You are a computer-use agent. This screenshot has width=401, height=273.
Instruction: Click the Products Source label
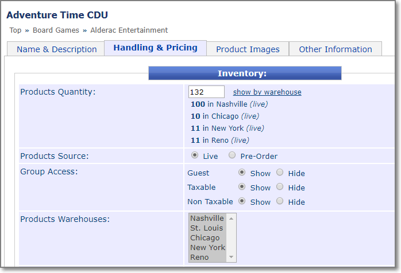coord(55,156)
